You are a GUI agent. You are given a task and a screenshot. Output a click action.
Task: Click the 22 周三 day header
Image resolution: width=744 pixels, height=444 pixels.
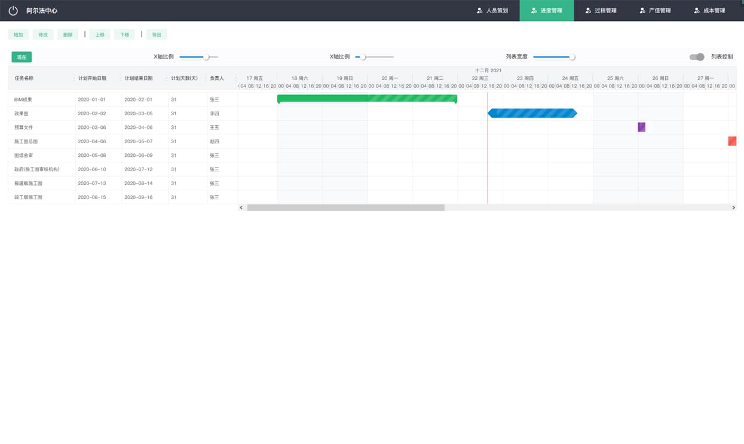(x=480, y=78)
